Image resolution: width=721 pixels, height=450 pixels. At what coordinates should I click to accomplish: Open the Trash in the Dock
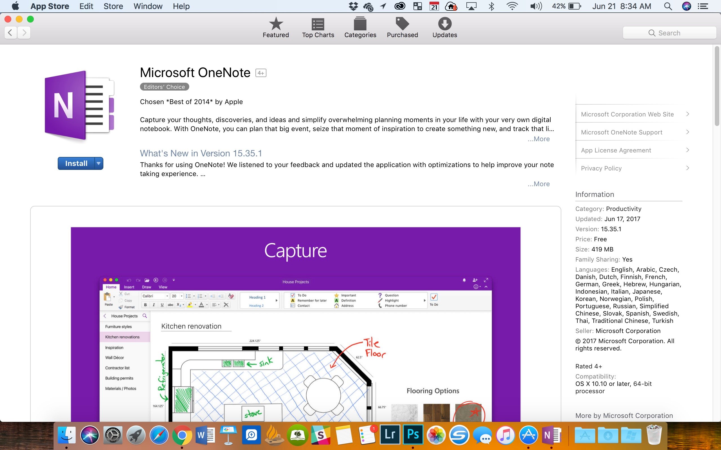[654, 435]
